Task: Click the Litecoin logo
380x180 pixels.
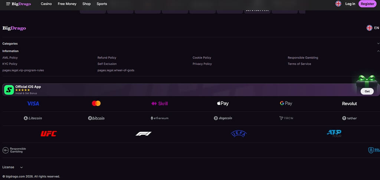Action: [33, 118]
